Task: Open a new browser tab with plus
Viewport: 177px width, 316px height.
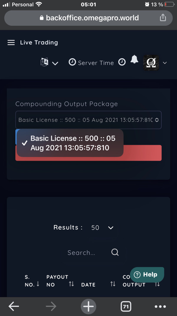Action: pos(88,307)
